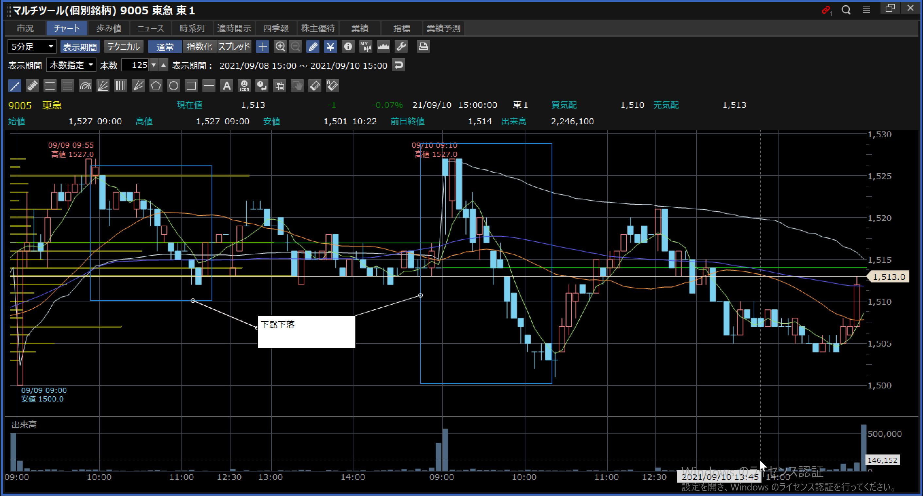Switch to the ニュース tab
923x496 pixels.
click(x=150, y=28)
